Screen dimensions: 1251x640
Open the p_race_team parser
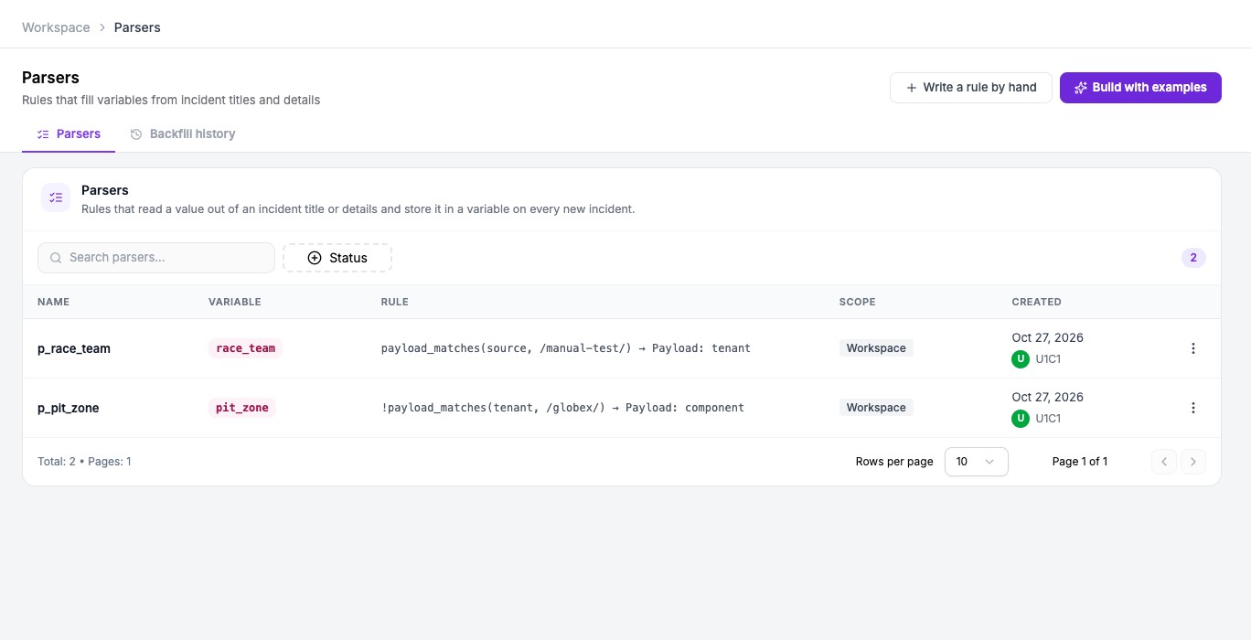(x=74, y=348)
